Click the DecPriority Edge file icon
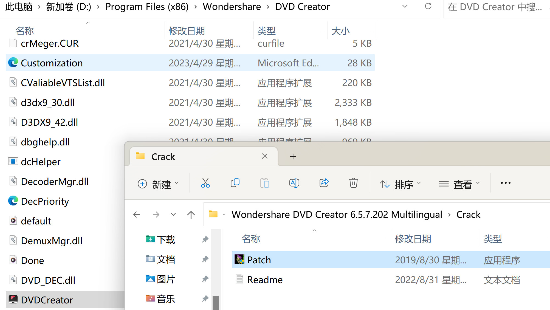This screenshot has height=310, width=550. [x=13, y=201]
